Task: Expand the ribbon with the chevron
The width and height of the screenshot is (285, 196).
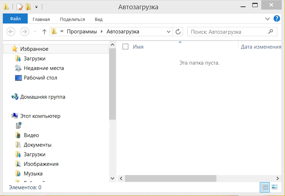Action: tap(267, 19)
